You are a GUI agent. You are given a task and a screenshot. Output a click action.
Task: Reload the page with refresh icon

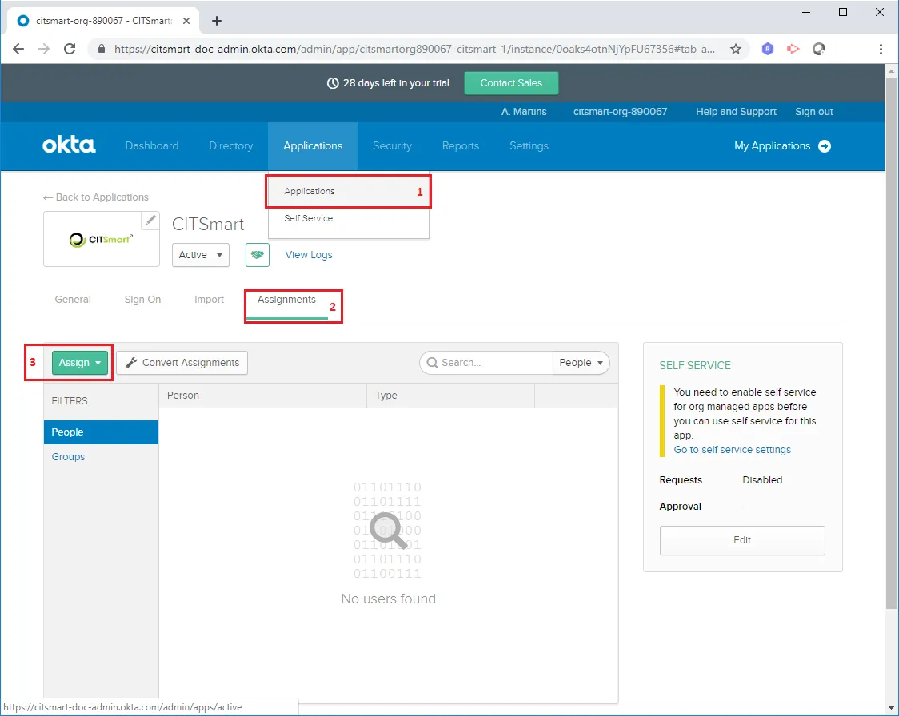coord(70,50)
